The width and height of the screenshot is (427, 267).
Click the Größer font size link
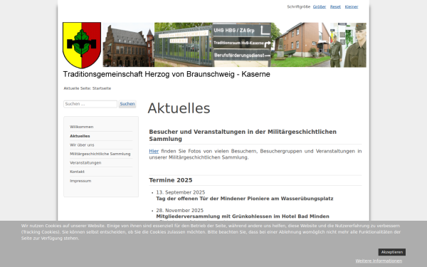pyautogui.click(x=319, y=7)
